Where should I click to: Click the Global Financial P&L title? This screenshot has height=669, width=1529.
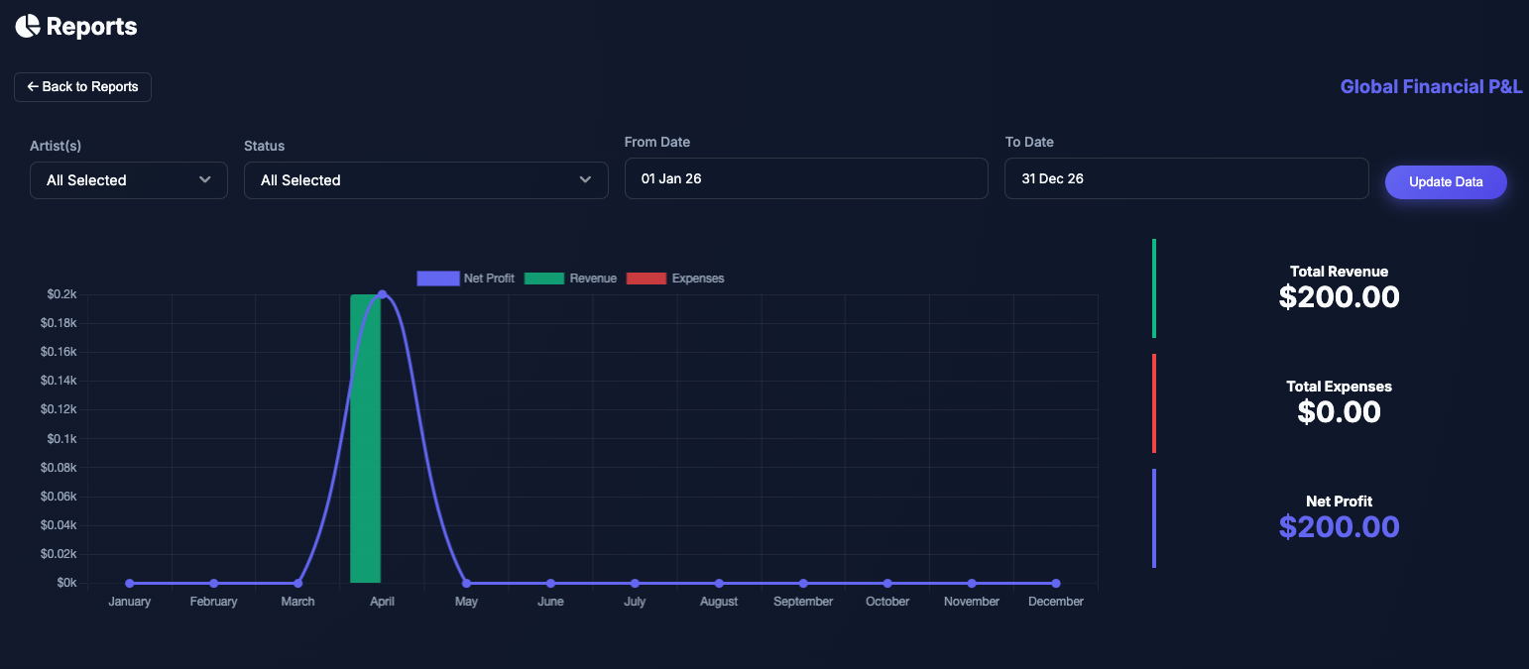[x=1431, y=87]
